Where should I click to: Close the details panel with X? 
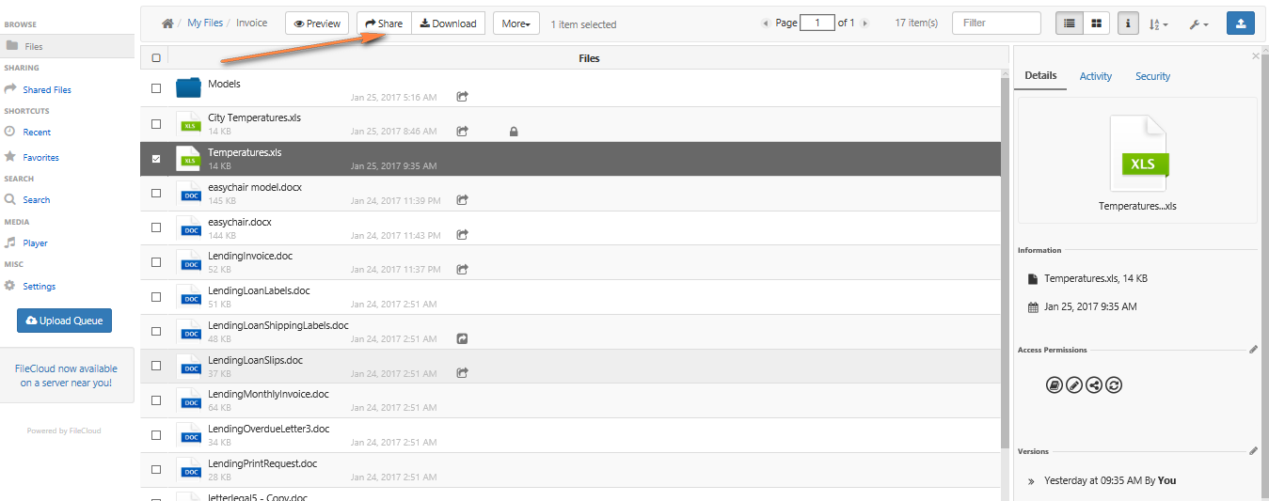(x=1255, y=56)
